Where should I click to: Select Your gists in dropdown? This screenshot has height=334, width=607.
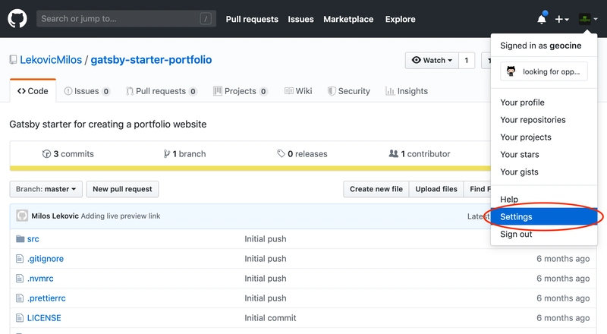[519, 172]
